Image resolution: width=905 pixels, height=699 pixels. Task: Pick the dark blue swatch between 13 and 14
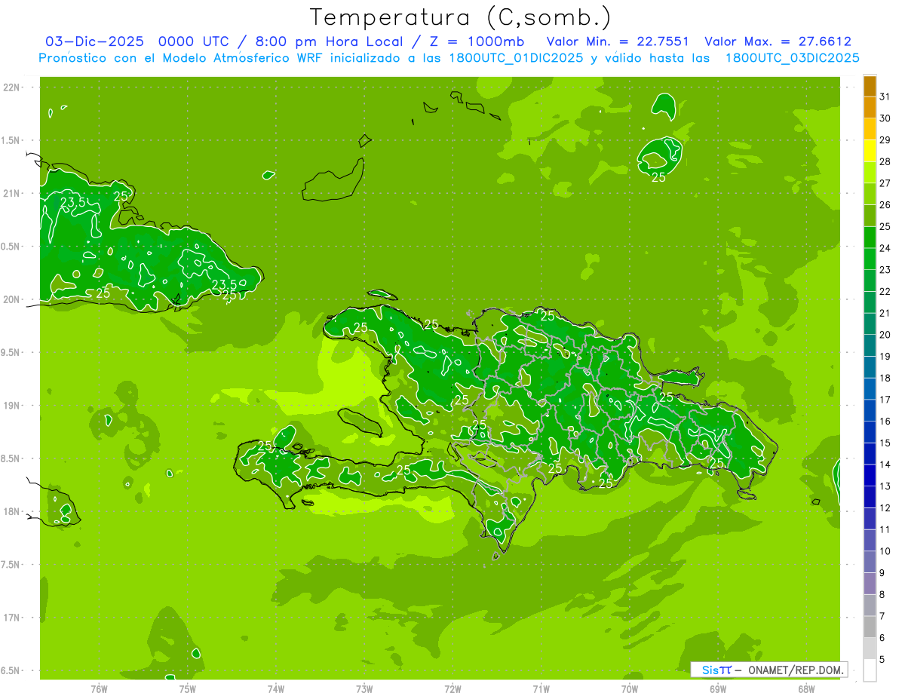coord(870,475)
